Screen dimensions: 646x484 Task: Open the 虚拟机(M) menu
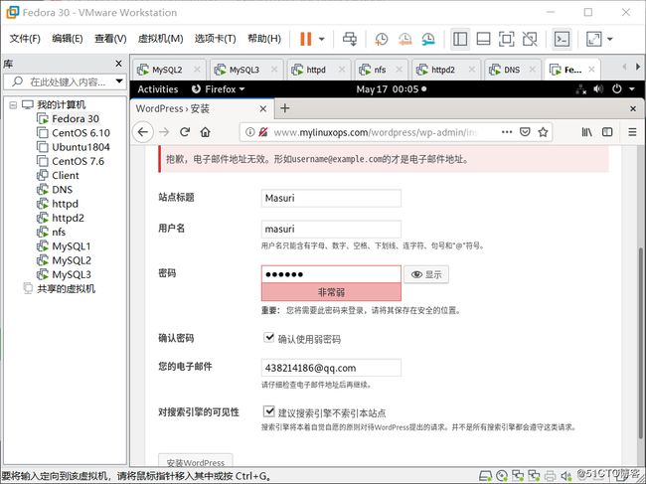[160, 39]
